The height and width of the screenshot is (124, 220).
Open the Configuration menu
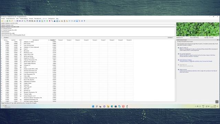(51, 19)
